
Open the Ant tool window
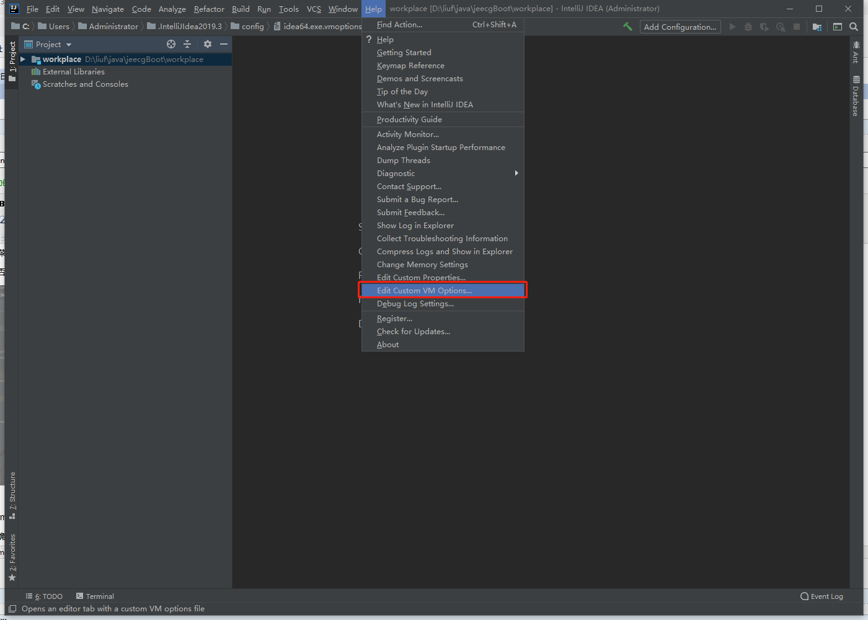[856, 52]
